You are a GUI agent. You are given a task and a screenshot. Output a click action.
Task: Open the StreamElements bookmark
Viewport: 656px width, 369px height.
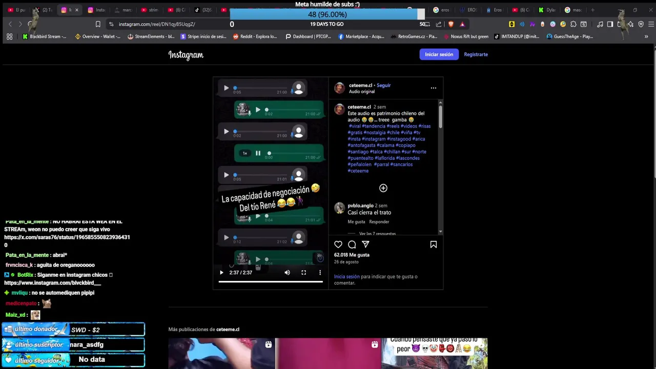point(151,36)
